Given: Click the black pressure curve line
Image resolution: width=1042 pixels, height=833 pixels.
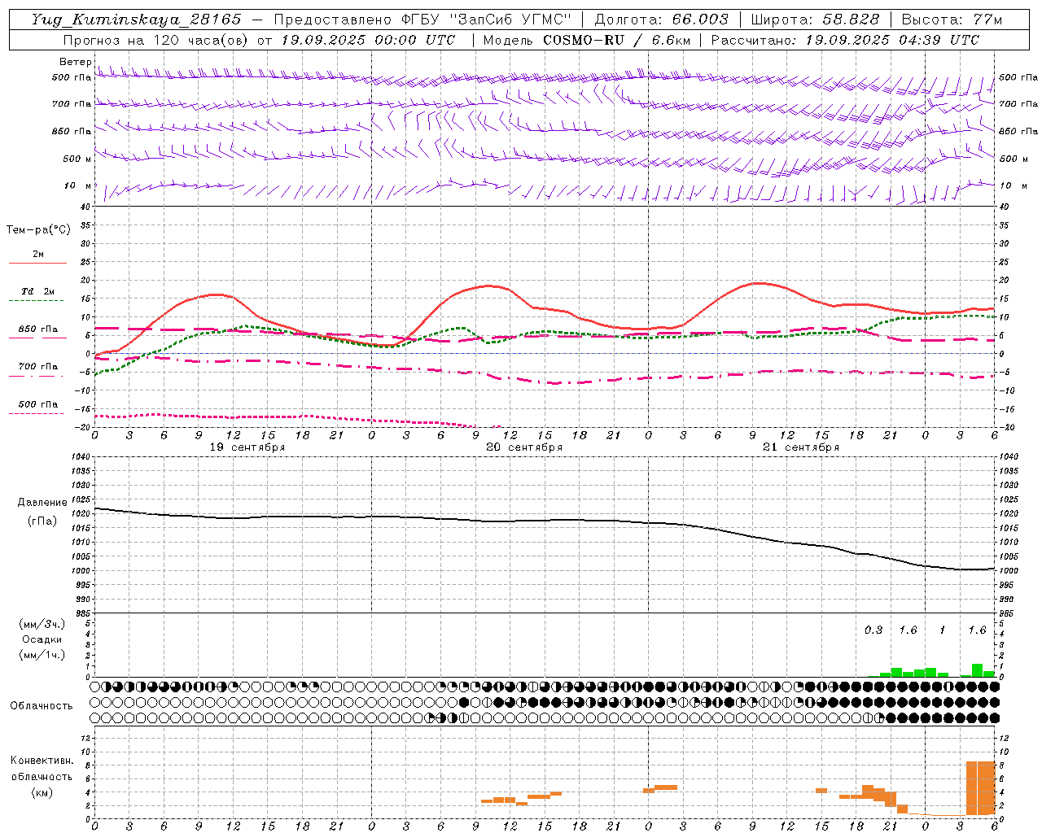Looking at the screenshot, I should 545,521.
